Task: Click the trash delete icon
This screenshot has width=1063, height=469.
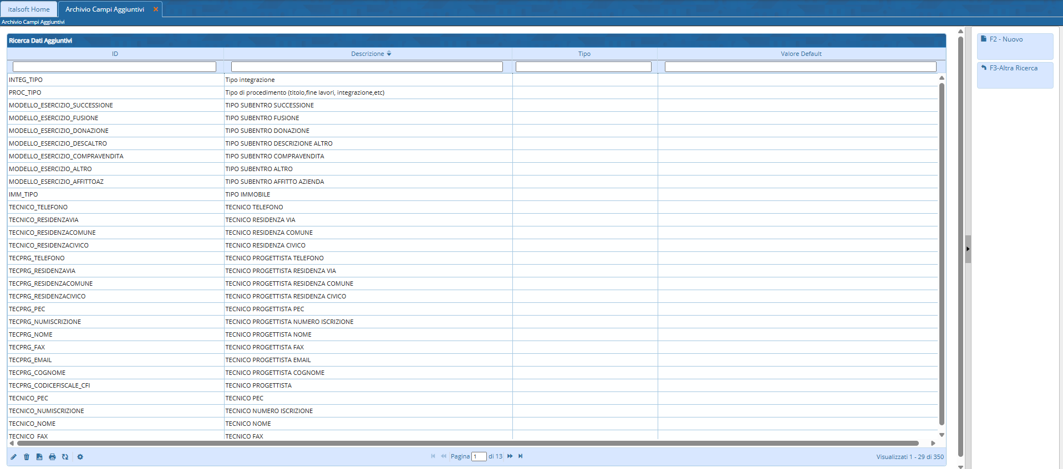Action: [27, 457]
